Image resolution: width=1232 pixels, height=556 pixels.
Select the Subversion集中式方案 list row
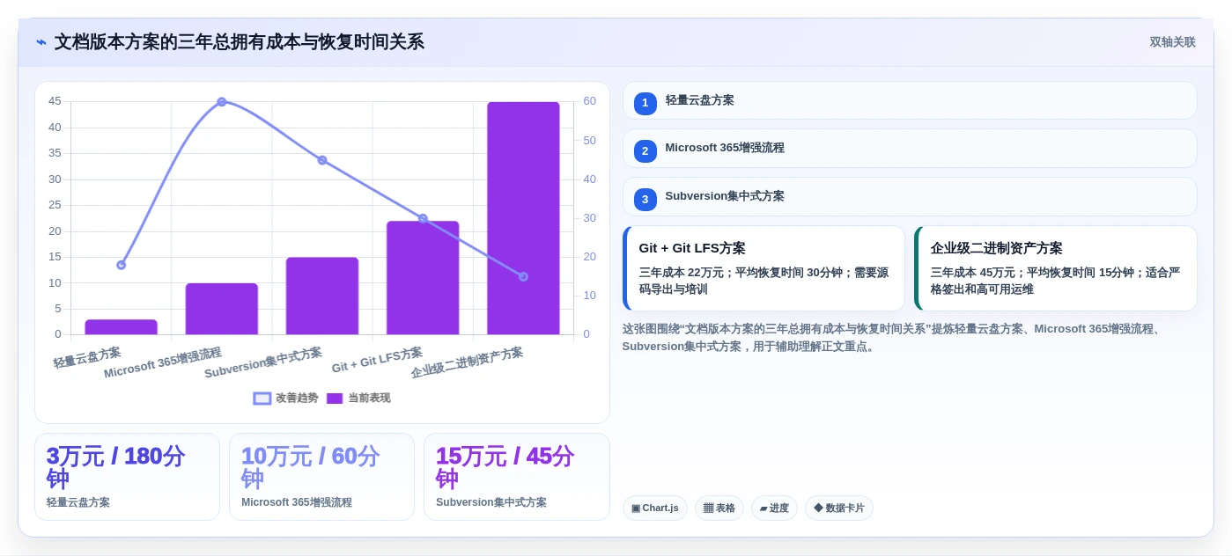click(910, 197)
